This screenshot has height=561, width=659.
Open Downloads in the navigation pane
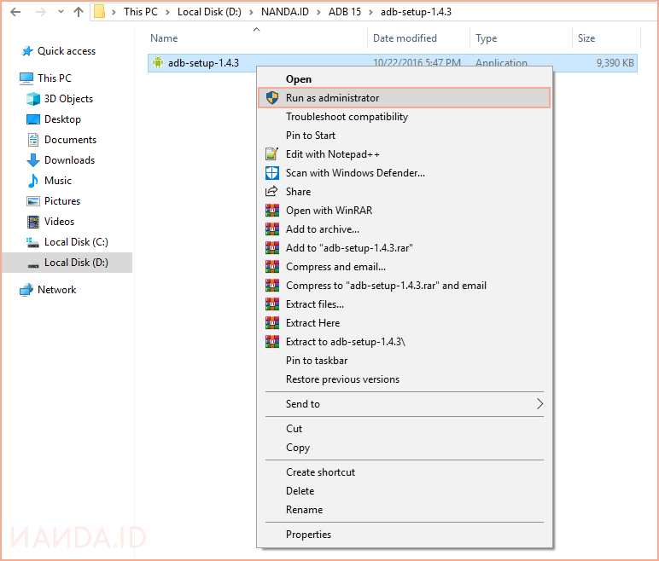(x=69, y=160)
